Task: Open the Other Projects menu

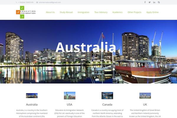Action: 135,12
